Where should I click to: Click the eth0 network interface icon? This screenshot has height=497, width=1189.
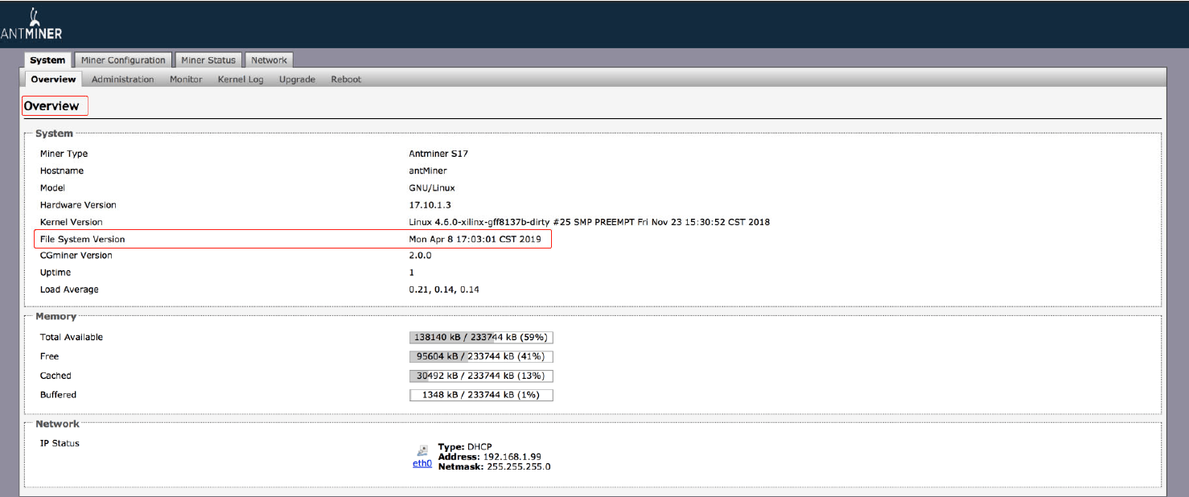pos(422,450)
